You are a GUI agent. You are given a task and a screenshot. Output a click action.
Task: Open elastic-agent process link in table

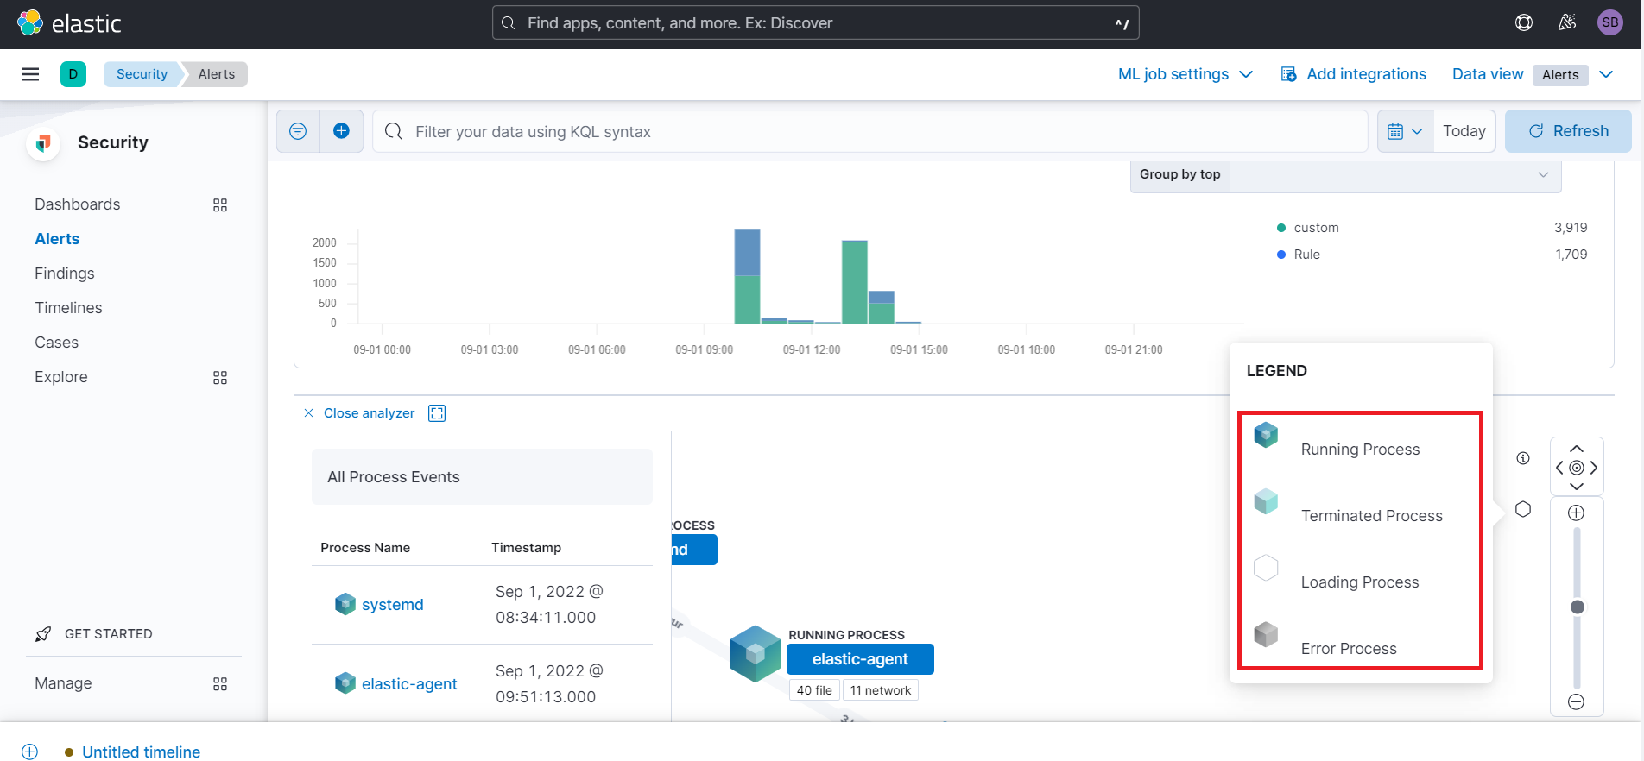pyautogui.click(x=409, y=684)
